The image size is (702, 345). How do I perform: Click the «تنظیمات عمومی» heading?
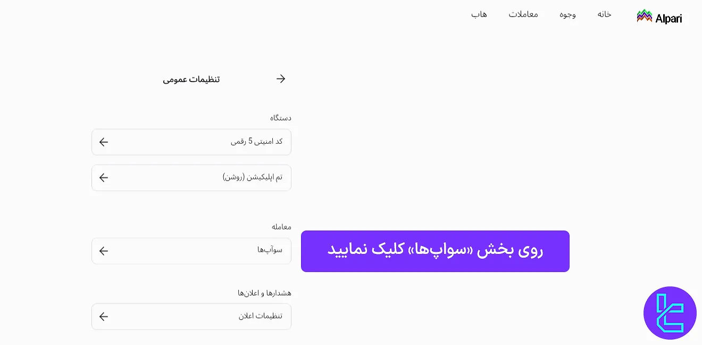pos(191,79)
